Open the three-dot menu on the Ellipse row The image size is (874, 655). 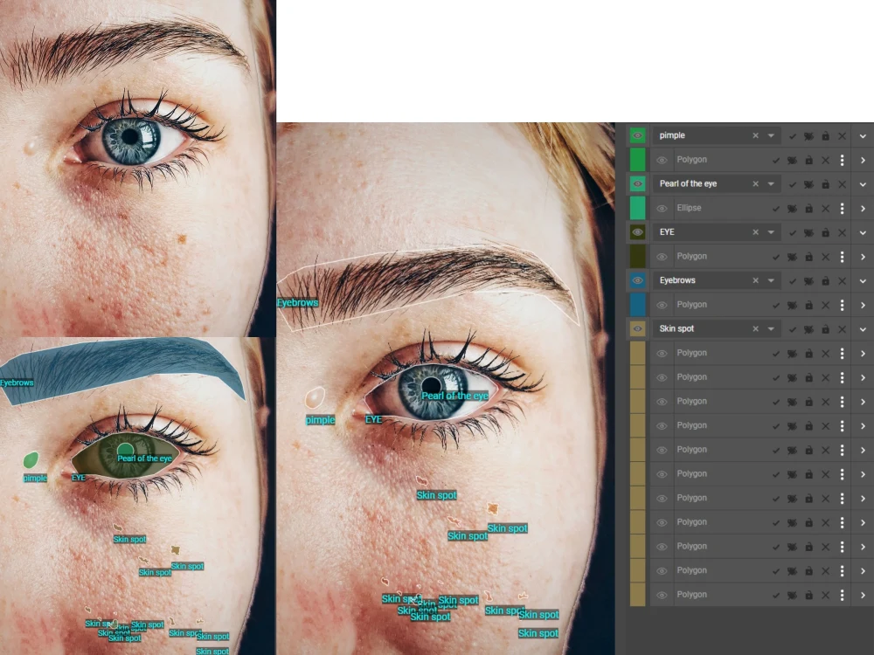click(x=842, y=208)
